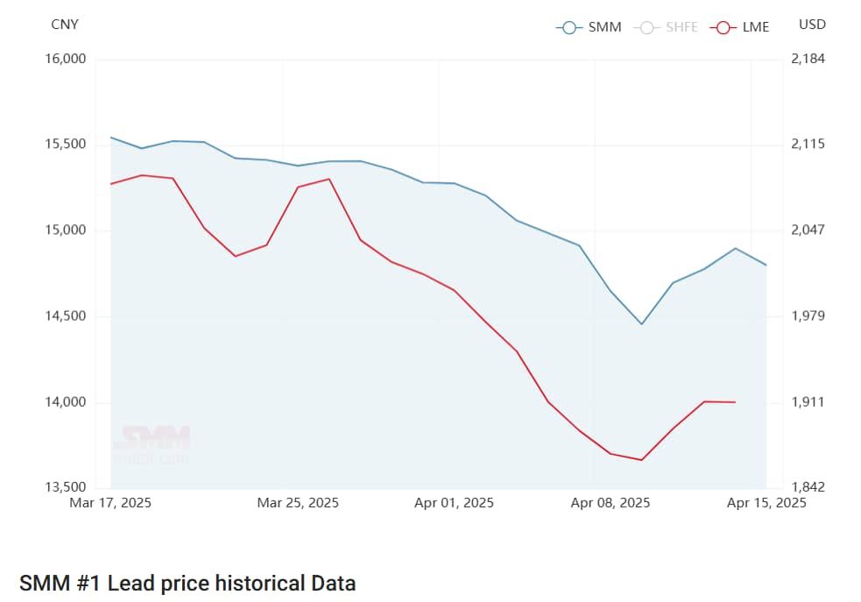Click the 13,500 CNY axis value
The image size is (861, 602).
(65, 487)
